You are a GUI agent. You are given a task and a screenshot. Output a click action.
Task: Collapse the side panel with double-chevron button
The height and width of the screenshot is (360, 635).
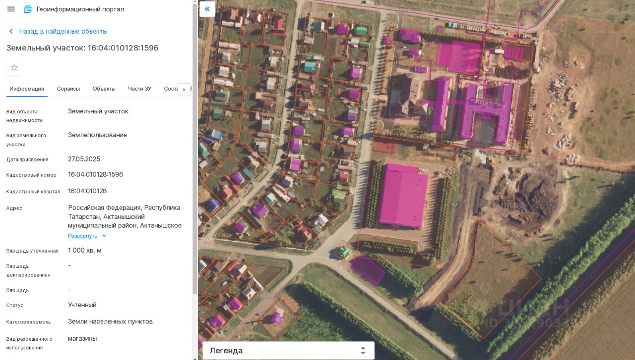coord(207,9)
